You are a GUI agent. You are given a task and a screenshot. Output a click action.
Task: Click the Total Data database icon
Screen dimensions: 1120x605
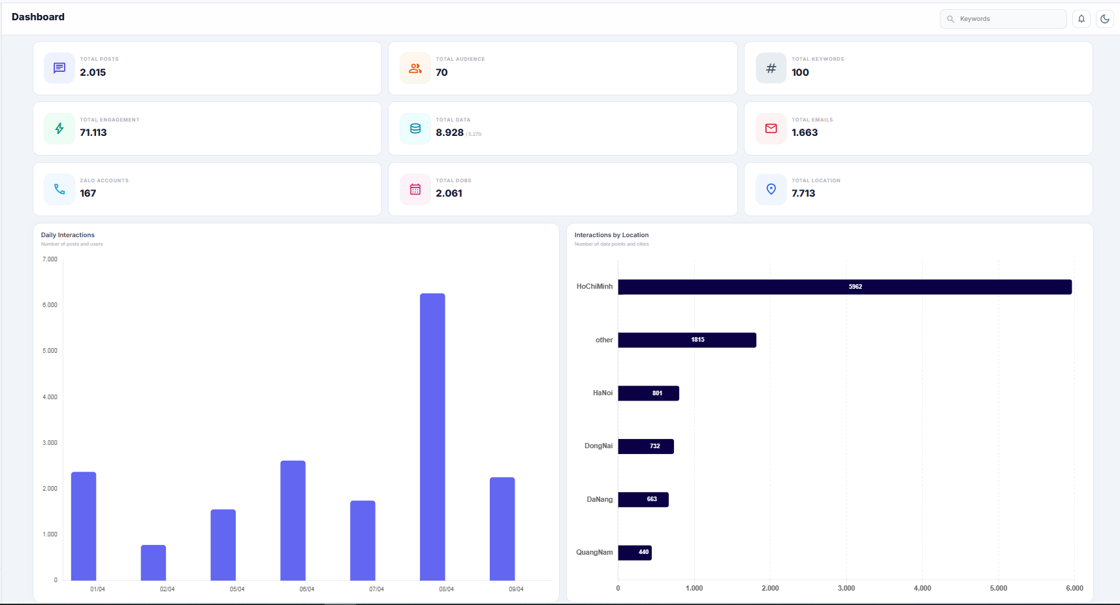coord(415,129)
